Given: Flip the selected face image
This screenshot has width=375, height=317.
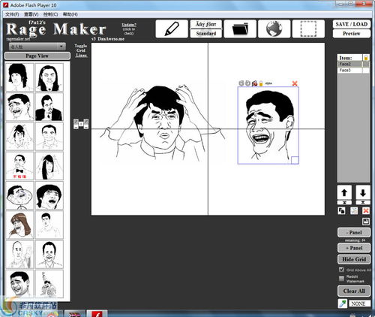Looking at the screenshot, I should [x=254, y=83].
